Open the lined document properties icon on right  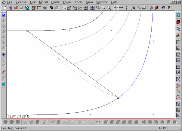pyautogui.click(x=178, y=42)
